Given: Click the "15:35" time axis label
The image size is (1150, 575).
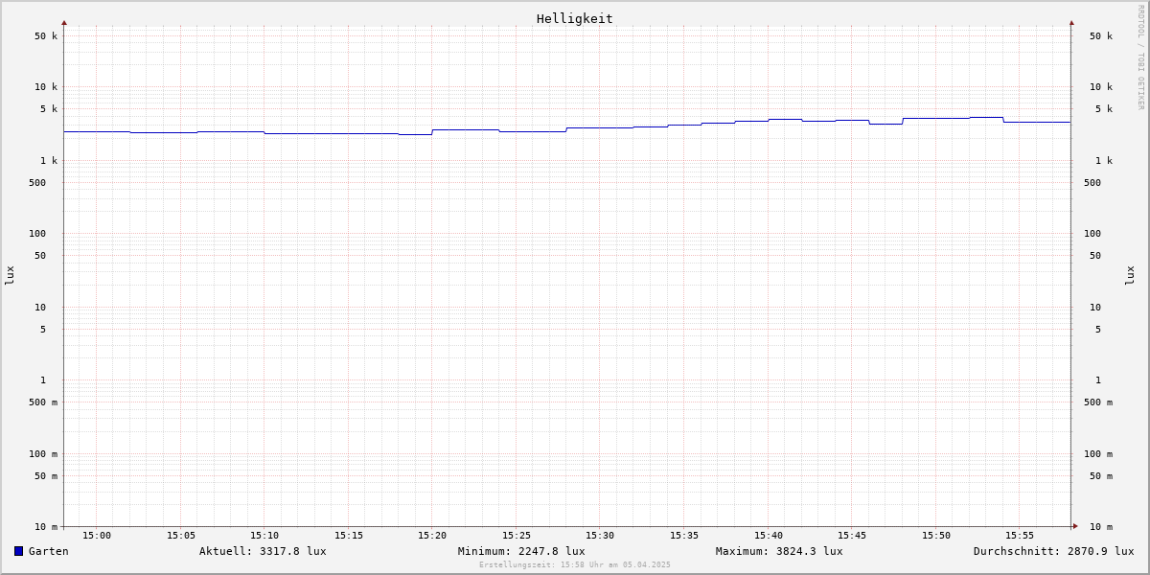Looking at the screenshot, I should 684,536.
